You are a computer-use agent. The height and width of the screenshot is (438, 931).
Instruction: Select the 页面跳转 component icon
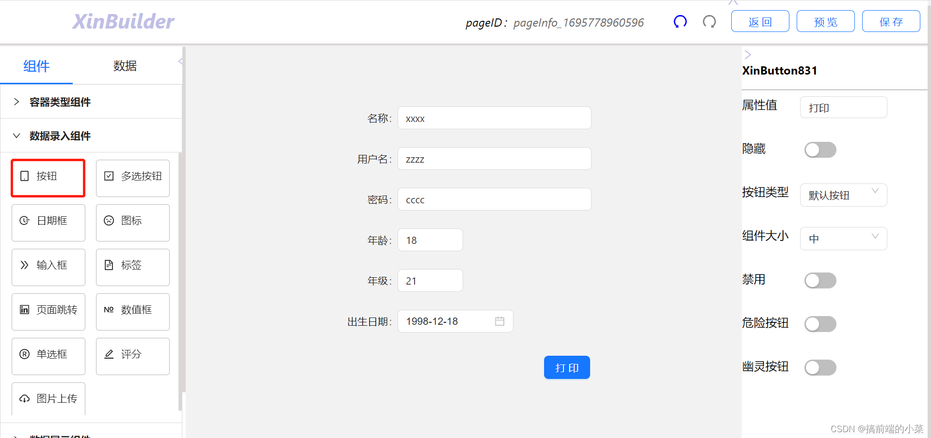point(25,310)
